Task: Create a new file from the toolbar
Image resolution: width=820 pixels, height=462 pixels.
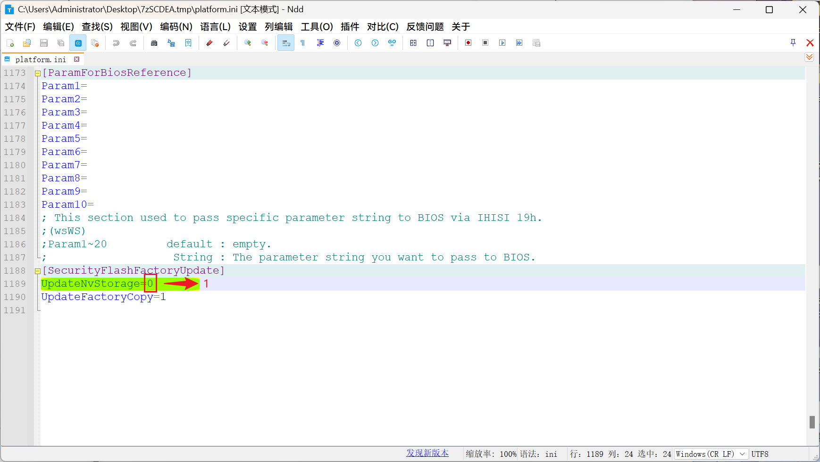Action: point(10,43)
